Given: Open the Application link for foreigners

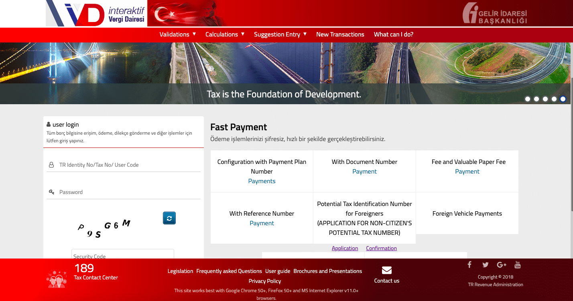Looking at the screenshot, I should [x=345, y=248].
